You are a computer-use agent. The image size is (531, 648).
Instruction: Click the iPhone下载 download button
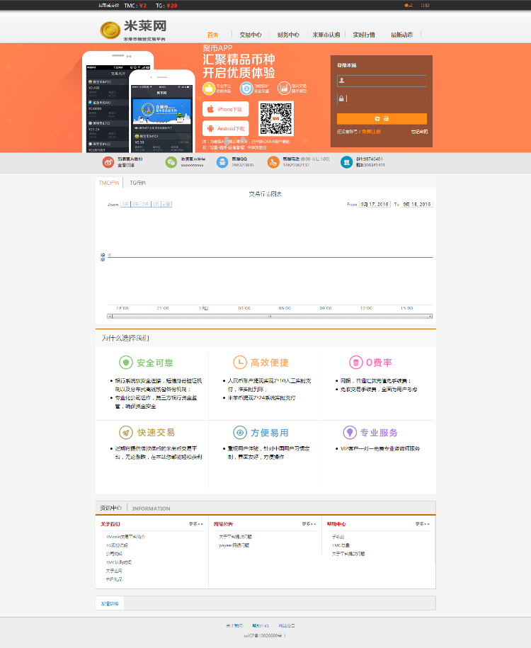click(x=226, y=109)
